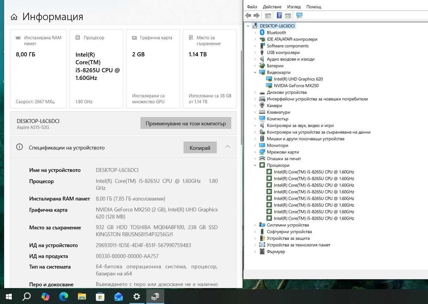
Task: Select the Клавиатури category
Action: click(278, 112)
